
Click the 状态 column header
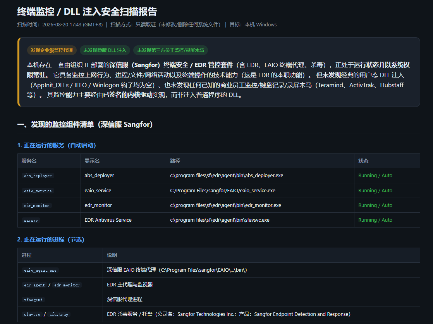tap(363, 161)
